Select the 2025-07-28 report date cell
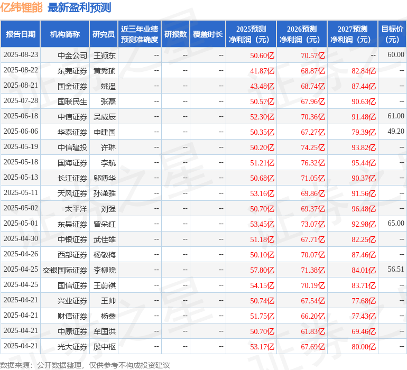This screenshot has height=370, width=407. 21,101
